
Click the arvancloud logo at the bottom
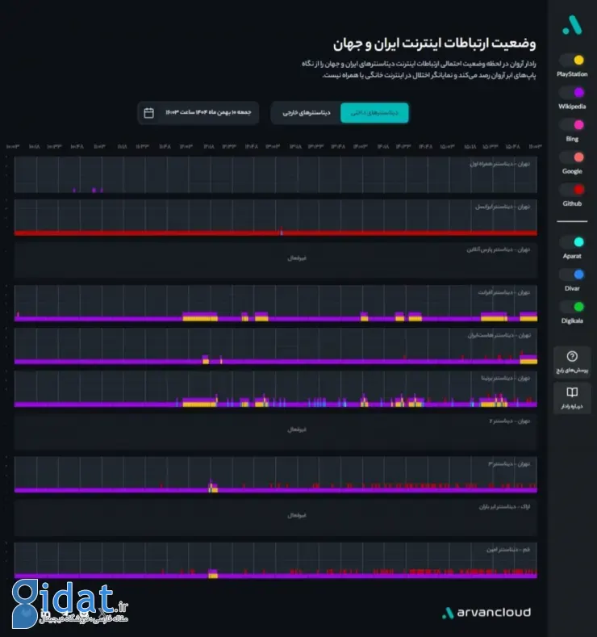click(486, 613)
